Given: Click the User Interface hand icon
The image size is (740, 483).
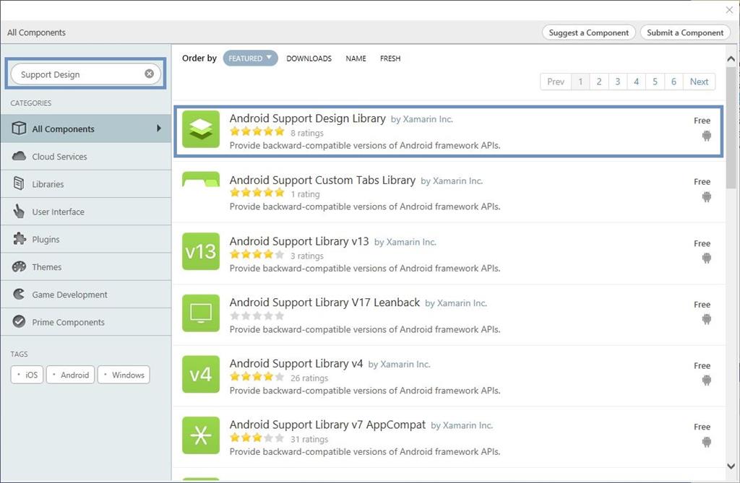Looking at the screenshot, I should (x=19, y=212).
